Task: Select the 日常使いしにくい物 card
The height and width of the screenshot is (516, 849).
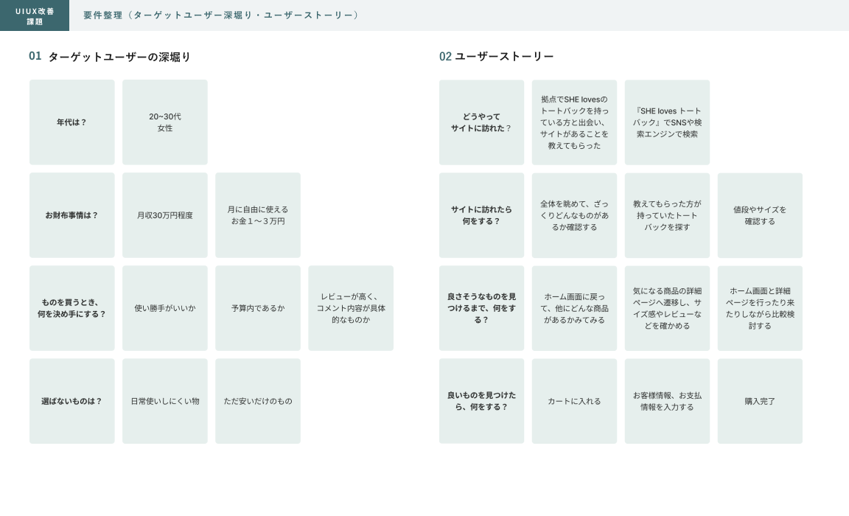Action: tap(165, 401)
